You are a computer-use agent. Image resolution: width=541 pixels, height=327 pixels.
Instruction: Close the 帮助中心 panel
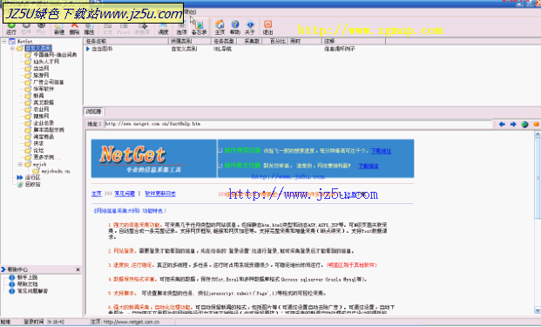coord(78,269)
